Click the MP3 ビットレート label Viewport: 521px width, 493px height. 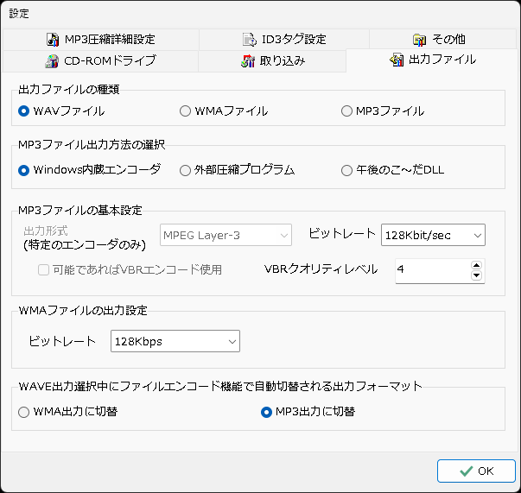tap(342, 233)
